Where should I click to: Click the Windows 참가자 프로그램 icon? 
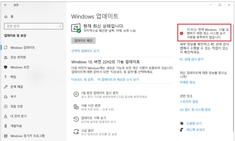pyautogui.click(x=6, y=136)
